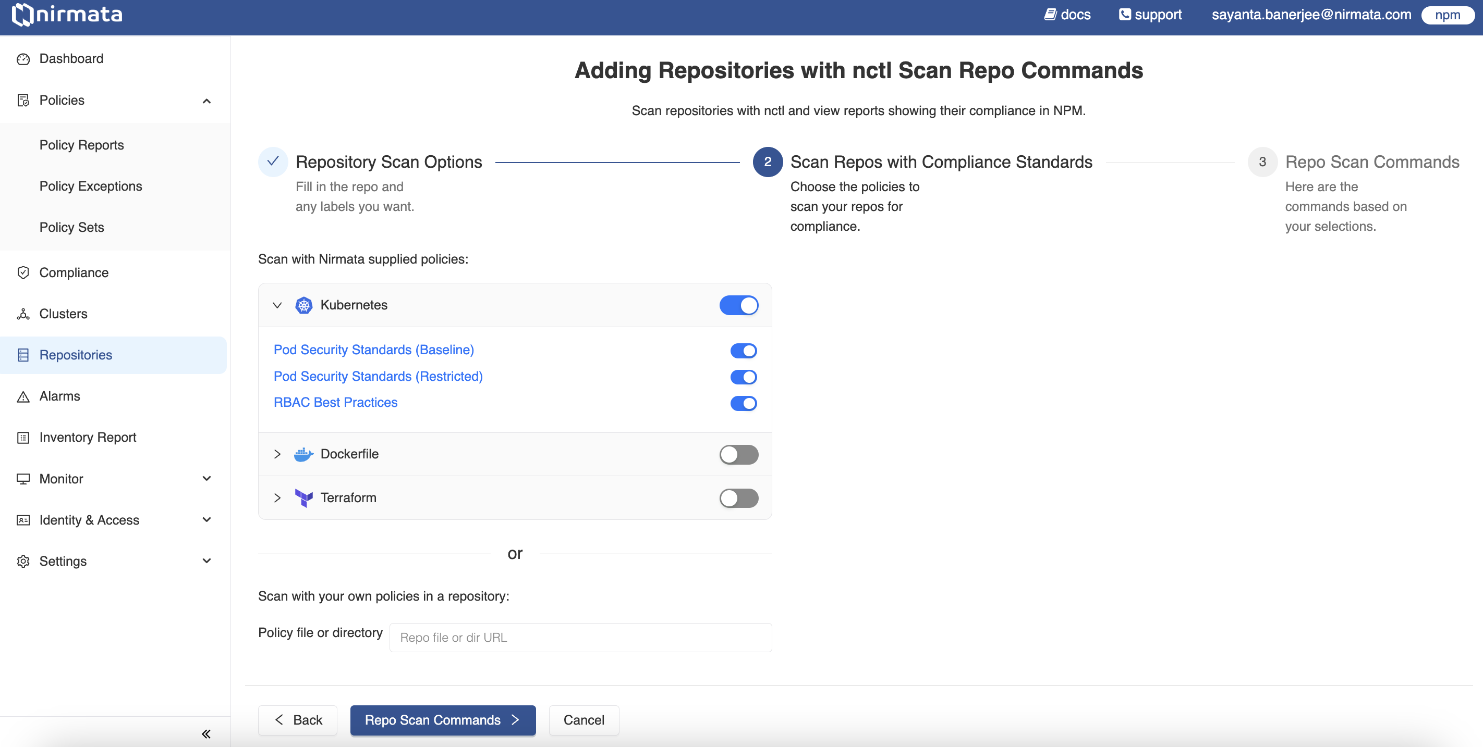Open the docs link
This screenshot has width=1483, height=747.
tap(1068, 15)
